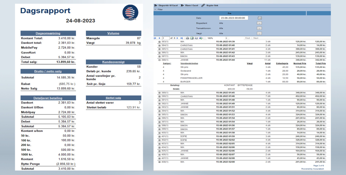The height and width of the screenshot is (175, 346).
Task: Collapse transaction 388(1) JANNIE row
Action: 159,60
